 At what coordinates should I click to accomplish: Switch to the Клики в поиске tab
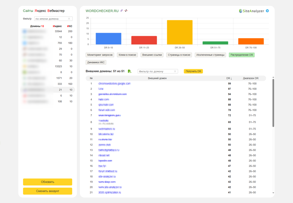[127, 55]
